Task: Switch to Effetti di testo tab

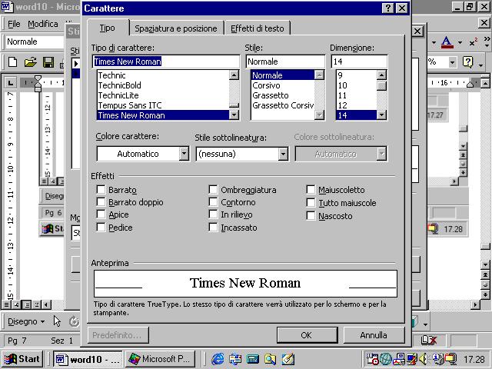Action: [258, 28]
